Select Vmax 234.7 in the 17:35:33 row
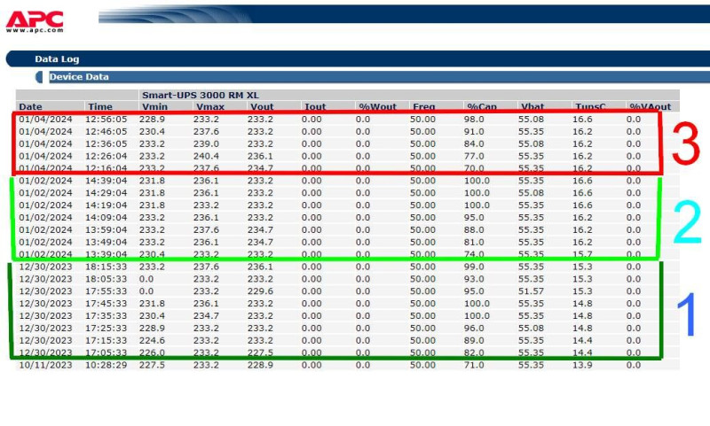 [206, 315]
